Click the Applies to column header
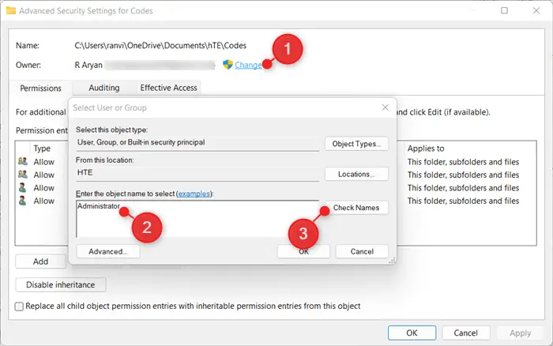The image size is (553, 346). click(426, 149)
